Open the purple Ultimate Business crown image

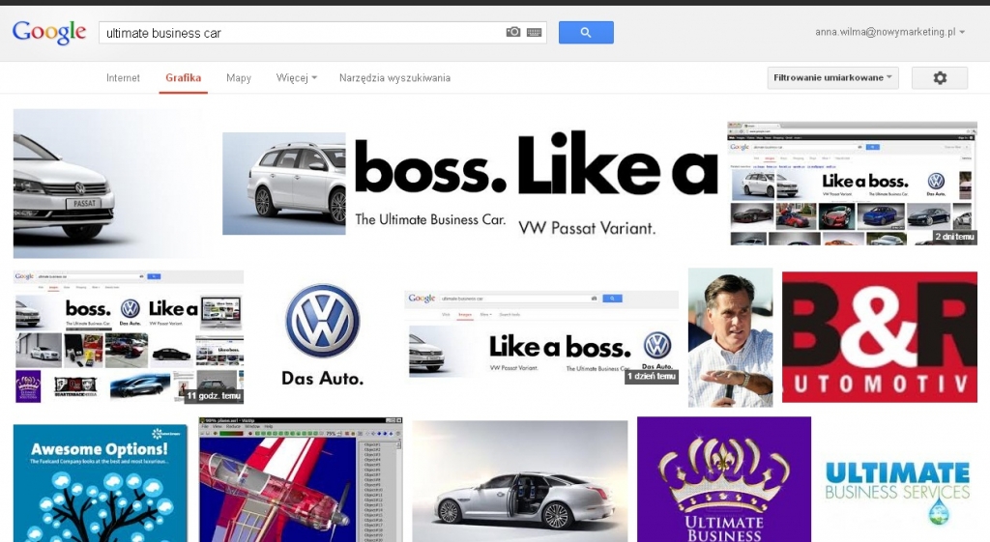click(x=723, y=479)
